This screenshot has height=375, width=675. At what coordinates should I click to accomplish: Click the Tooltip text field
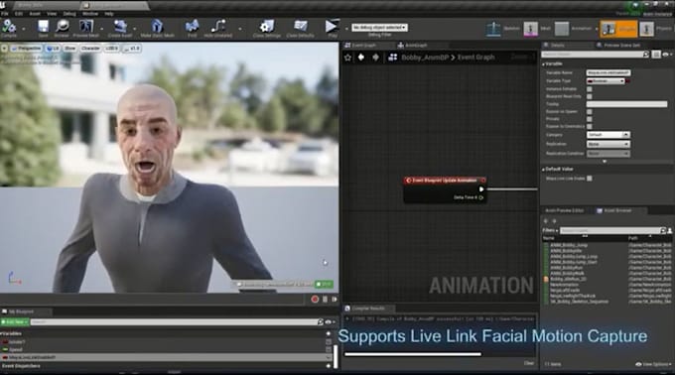click(626, 104)
